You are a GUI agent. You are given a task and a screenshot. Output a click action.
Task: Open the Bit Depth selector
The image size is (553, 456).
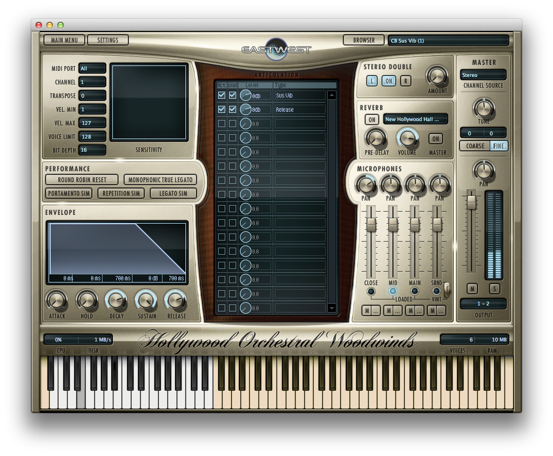pyautogui.click(x=92, y=150)
